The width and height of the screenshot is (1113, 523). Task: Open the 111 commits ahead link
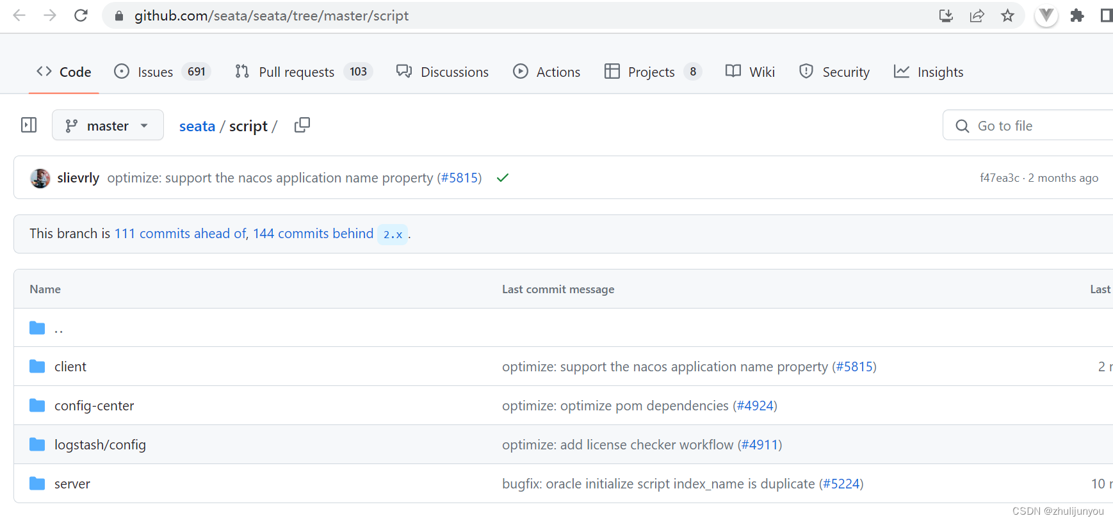tap(180, 234)
